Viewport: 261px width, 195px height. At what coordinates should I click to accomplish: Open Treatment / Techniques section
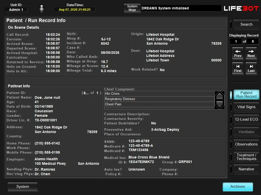(246, 157)
